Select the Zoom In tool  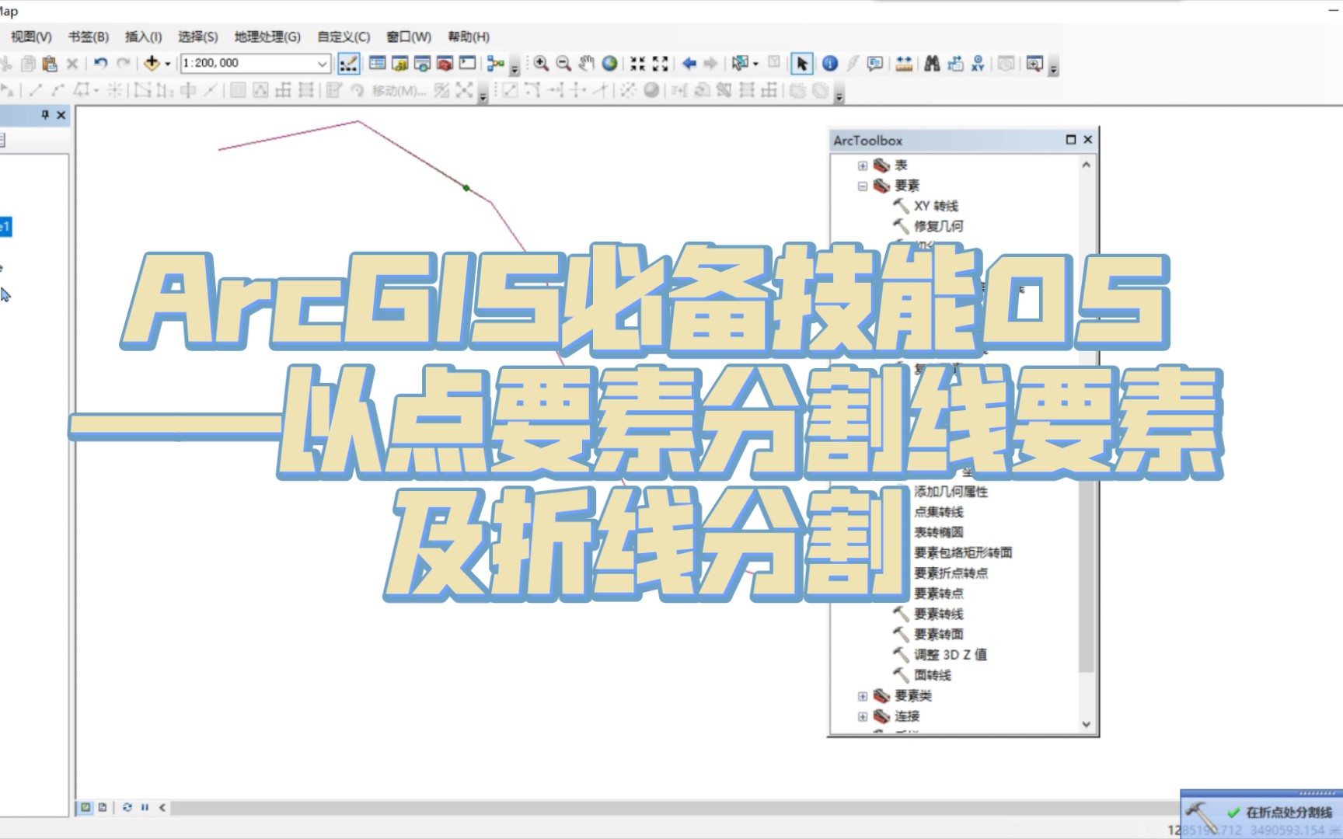tap(539, 64)
